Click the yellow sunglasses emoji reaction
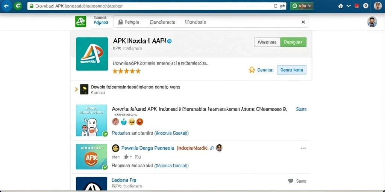The image size is (385, 192). [x=132, y=121]
